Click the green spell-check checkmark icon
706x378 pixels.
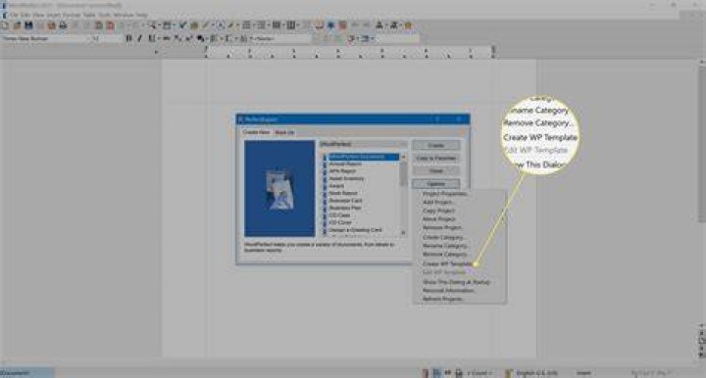point(182,25)
